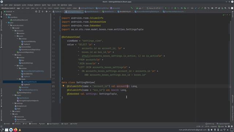Run the app with the green play button
234x132 pixels.
[166, 8]
